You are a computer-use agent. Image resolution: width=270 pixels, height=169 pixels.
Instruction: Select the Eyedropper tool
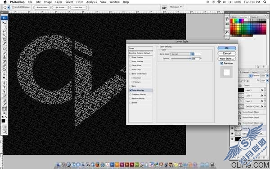click(4, 105)
